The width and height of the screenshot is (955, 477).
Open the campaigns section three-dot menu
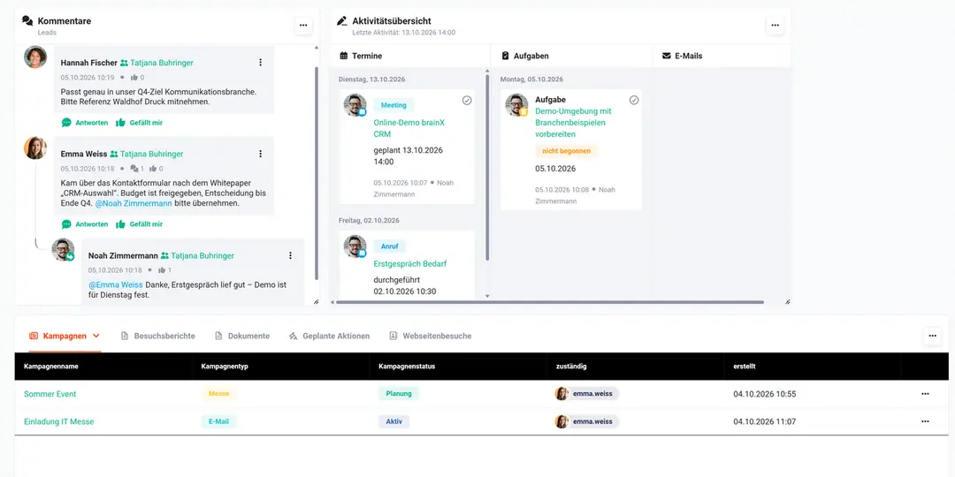pos(933,336)
